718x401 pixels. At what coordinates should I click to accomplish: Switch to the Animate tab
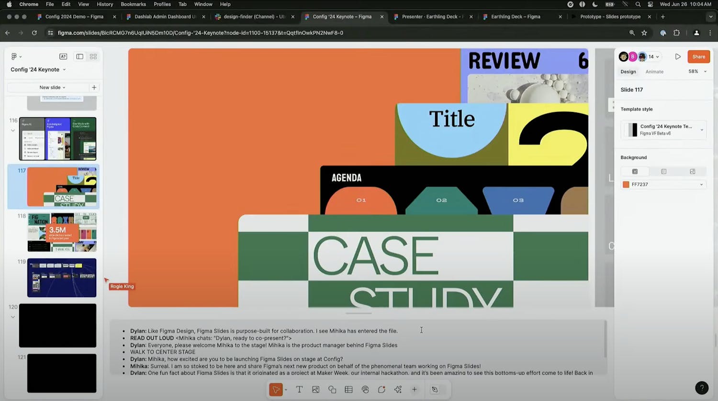654,72
